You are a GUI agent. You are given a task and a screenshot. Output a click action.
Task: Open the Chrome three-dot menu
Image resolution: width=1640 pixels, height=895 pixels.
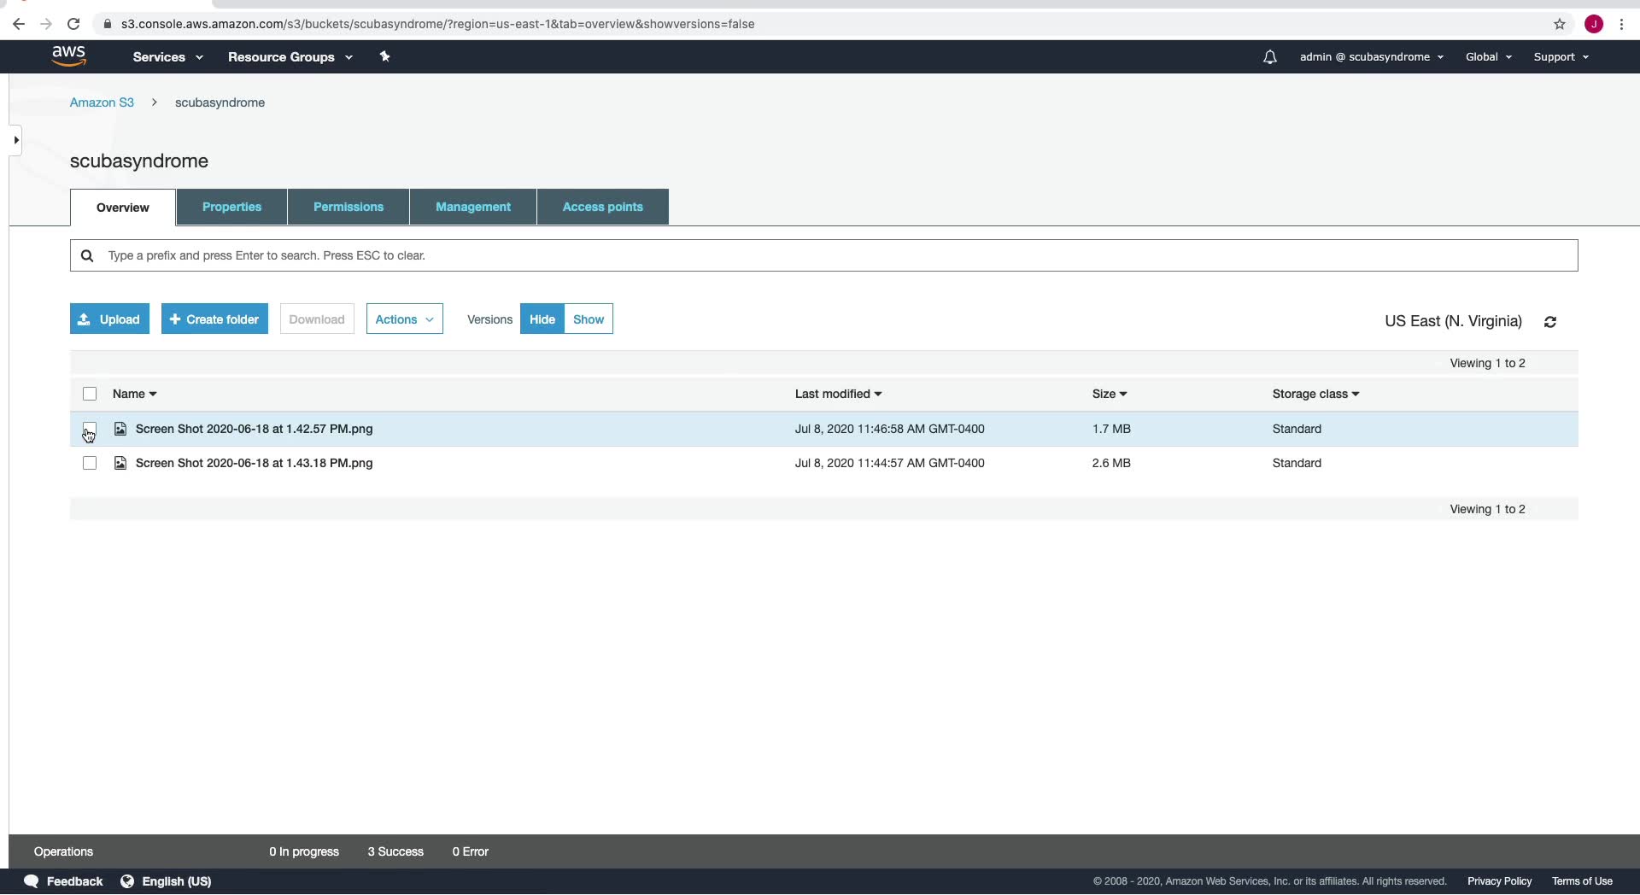pyautogui.click(x=1621, y=24)
